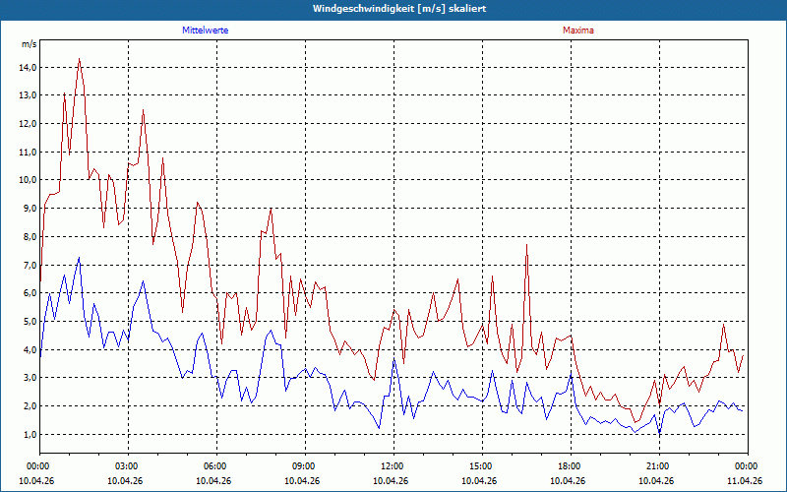The width and height of the screenshot is (787, 492).
Task: Click the '7,0' y-axis value
Action: (x=30, y=265)
